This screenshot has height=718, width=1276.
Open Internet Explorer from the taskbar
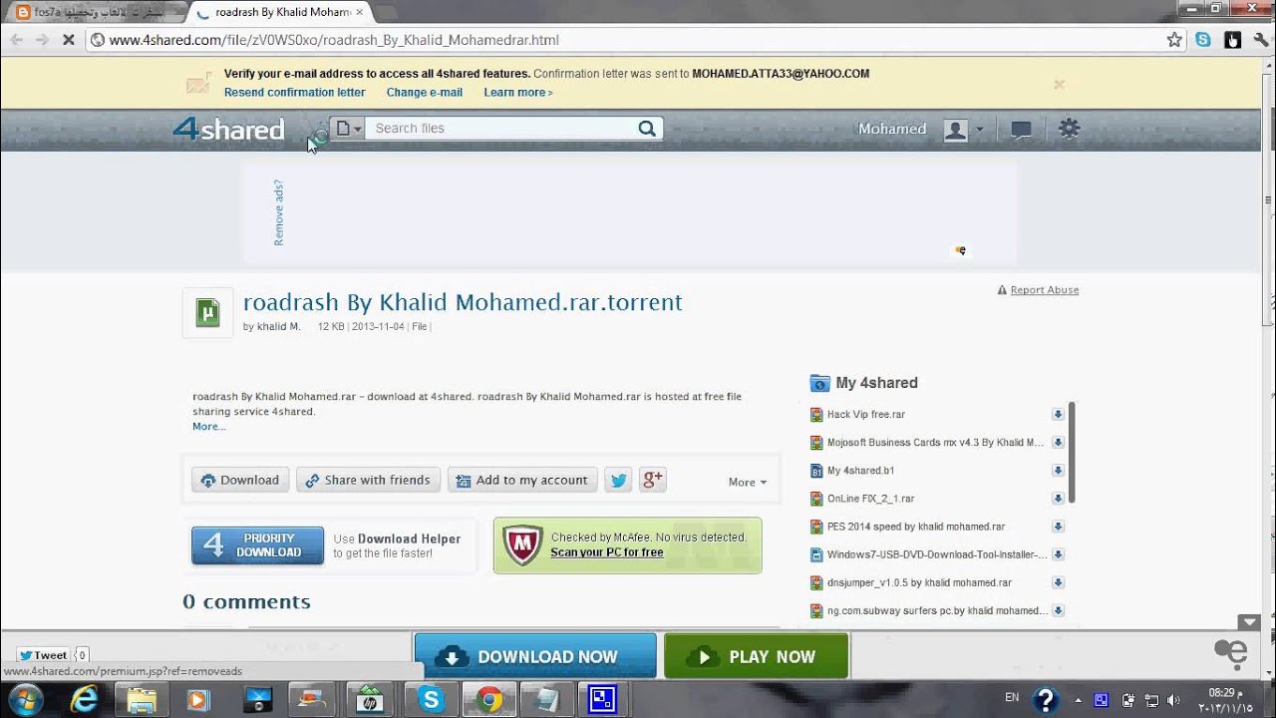pos(84,699)
